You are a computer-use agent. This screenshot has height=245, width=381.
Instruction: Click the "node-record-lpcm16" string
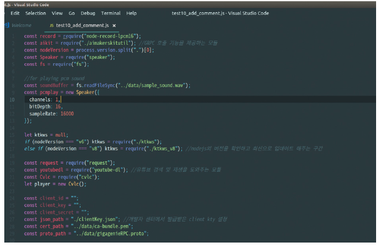110,36
